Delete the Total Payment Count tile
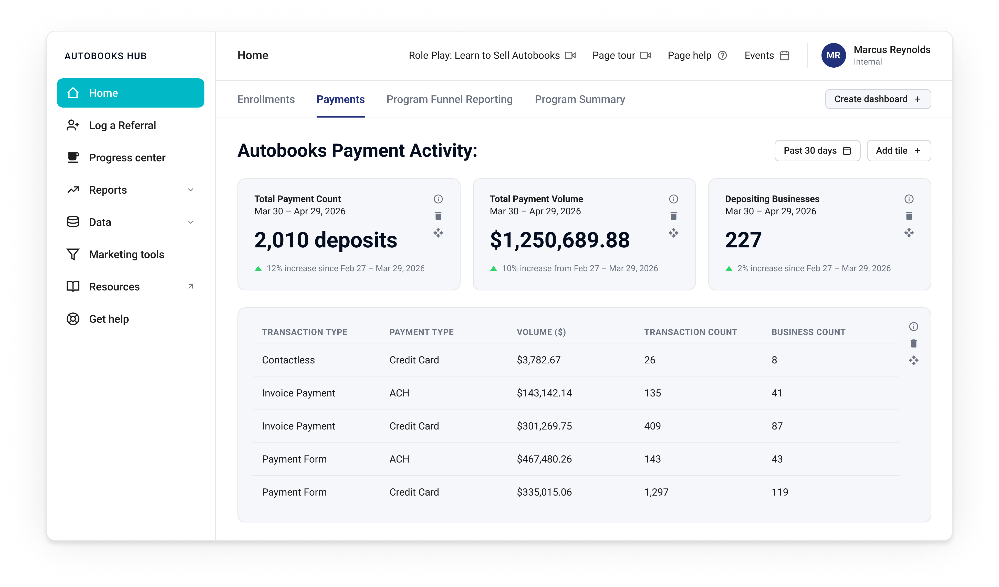 (438, 216)
